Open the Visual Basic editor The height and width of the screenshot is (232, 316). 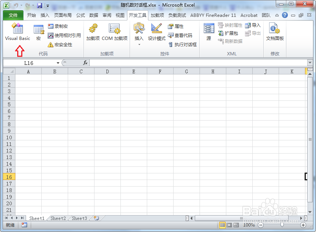click(x=18, y=32)
